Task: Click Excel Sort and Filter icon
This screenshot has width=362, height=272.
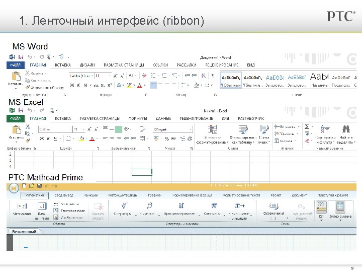Action: [325, 128]
